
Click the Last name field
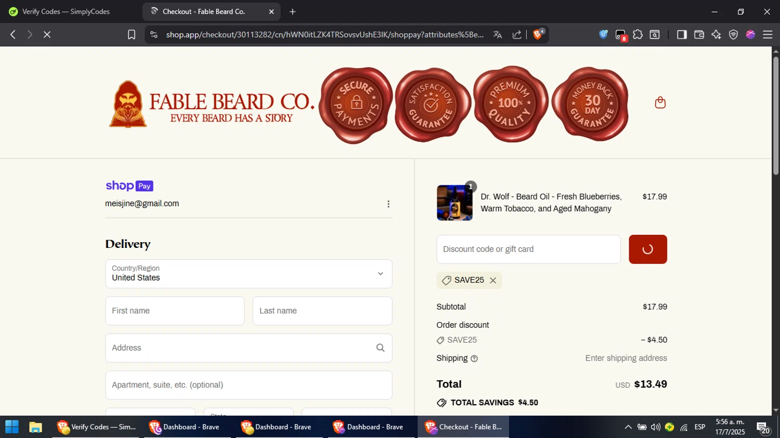322,311
